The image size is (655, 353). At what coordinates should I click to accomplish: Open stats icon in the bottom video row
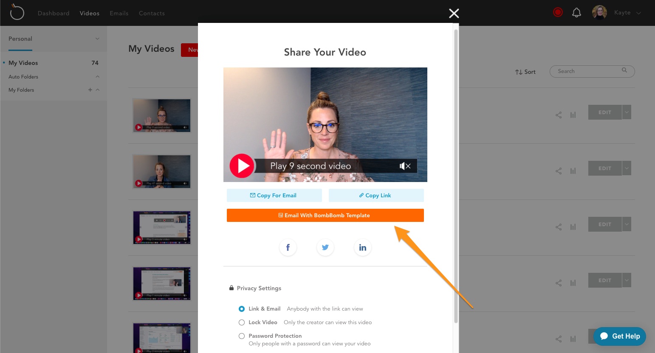pyautogui.click(x=573, y=339)
